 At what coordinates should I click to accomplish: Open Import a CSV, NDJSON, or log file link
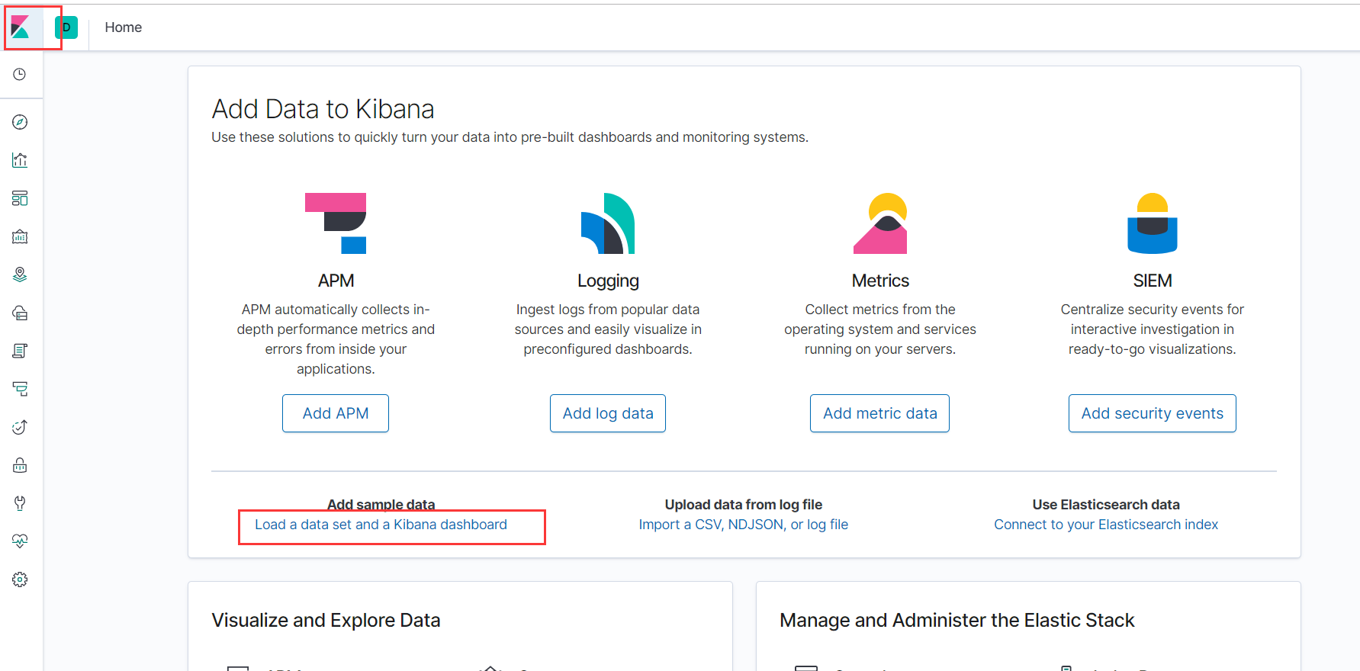[x=744, y=525]
